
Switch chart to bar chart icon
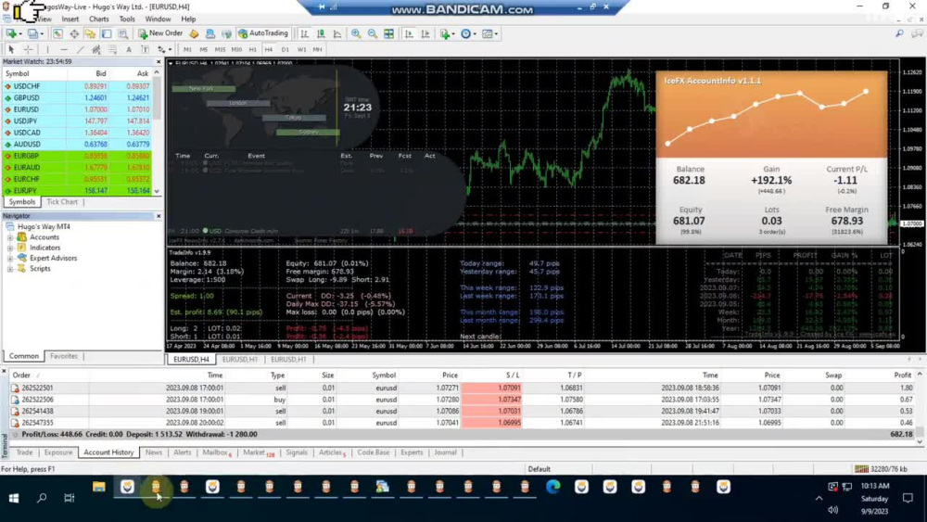[304, 33]
